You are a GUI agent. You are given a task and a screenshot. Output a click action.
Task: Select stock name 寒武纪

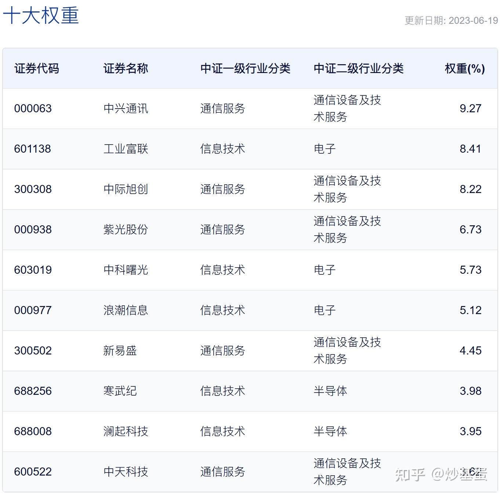coord(120,391)
